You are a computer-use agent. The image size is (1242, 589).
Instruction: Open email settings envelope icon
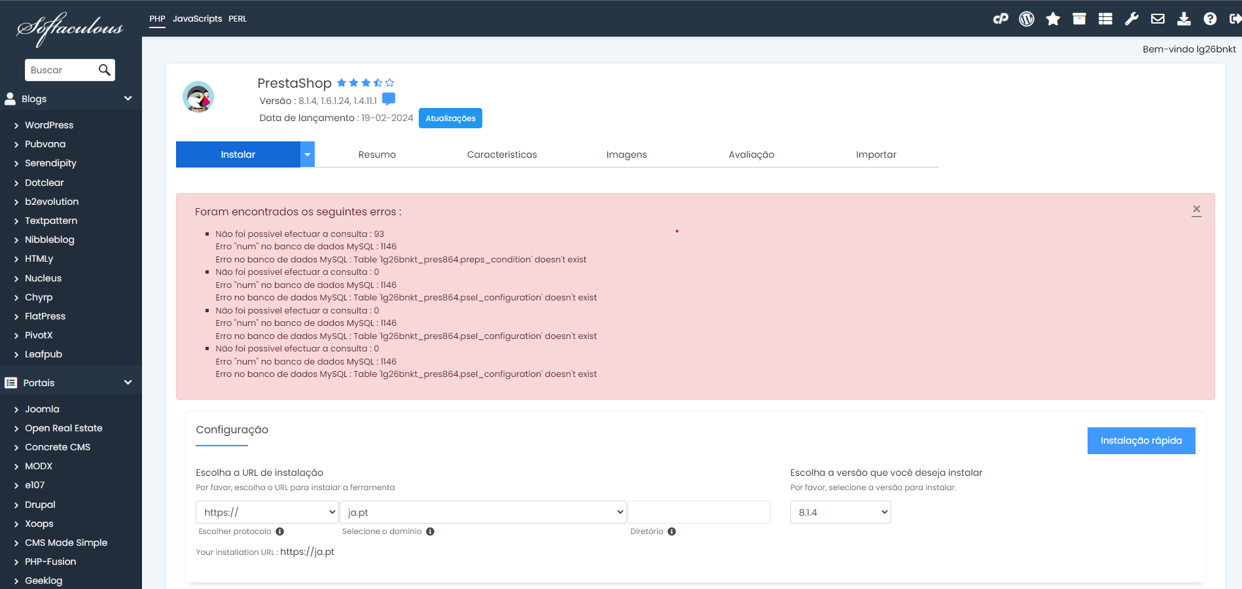(x=1158, y=19)
